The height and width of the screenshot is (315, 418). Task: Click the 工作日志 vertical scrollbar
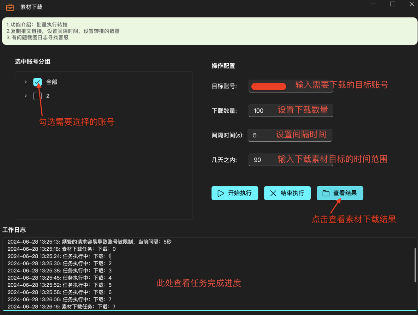415,265
